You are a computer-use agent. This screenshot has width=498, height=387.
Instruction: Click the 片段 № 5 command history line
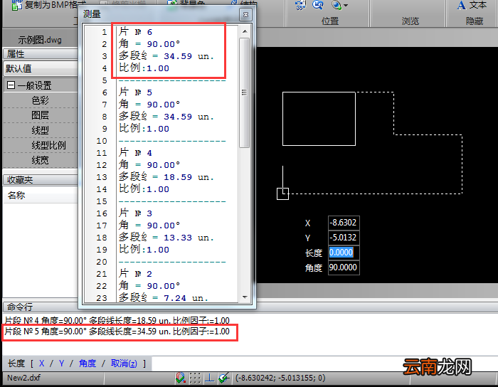pyautogui.click(x=117, y=332)
